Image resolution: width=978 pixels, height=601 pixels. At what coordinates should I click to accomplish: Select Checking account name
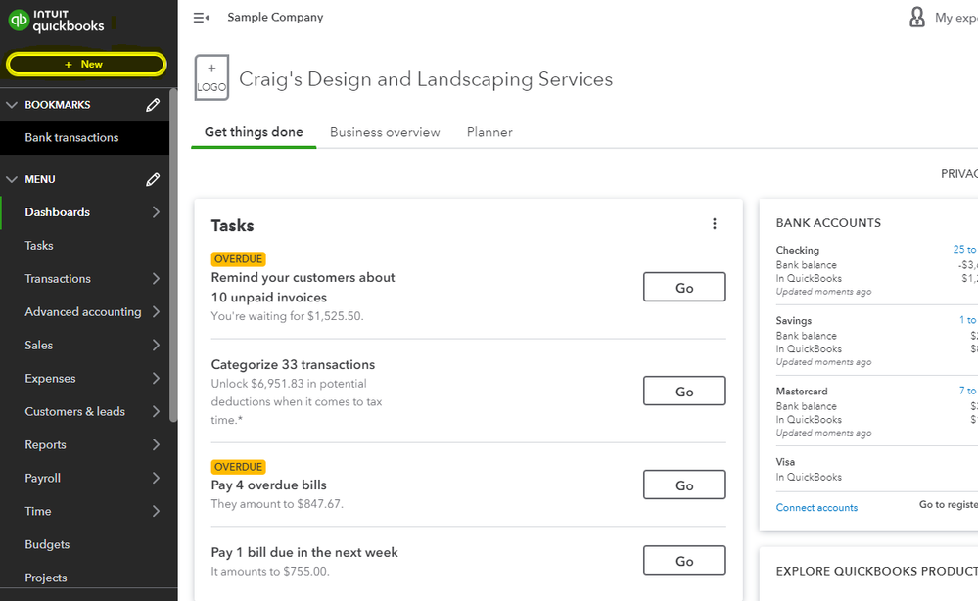tap(797, 250)
